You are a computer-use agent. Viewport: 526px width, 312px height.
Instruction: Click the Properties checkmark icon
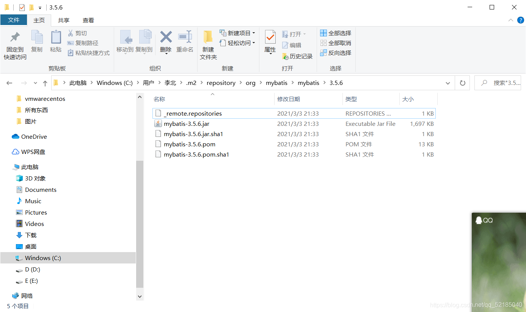click(270, 37)
